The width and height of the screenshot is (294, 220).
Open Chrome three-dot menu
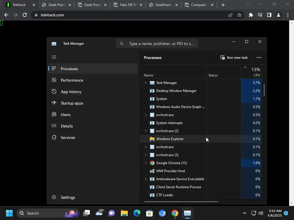[x=288, y=15]
